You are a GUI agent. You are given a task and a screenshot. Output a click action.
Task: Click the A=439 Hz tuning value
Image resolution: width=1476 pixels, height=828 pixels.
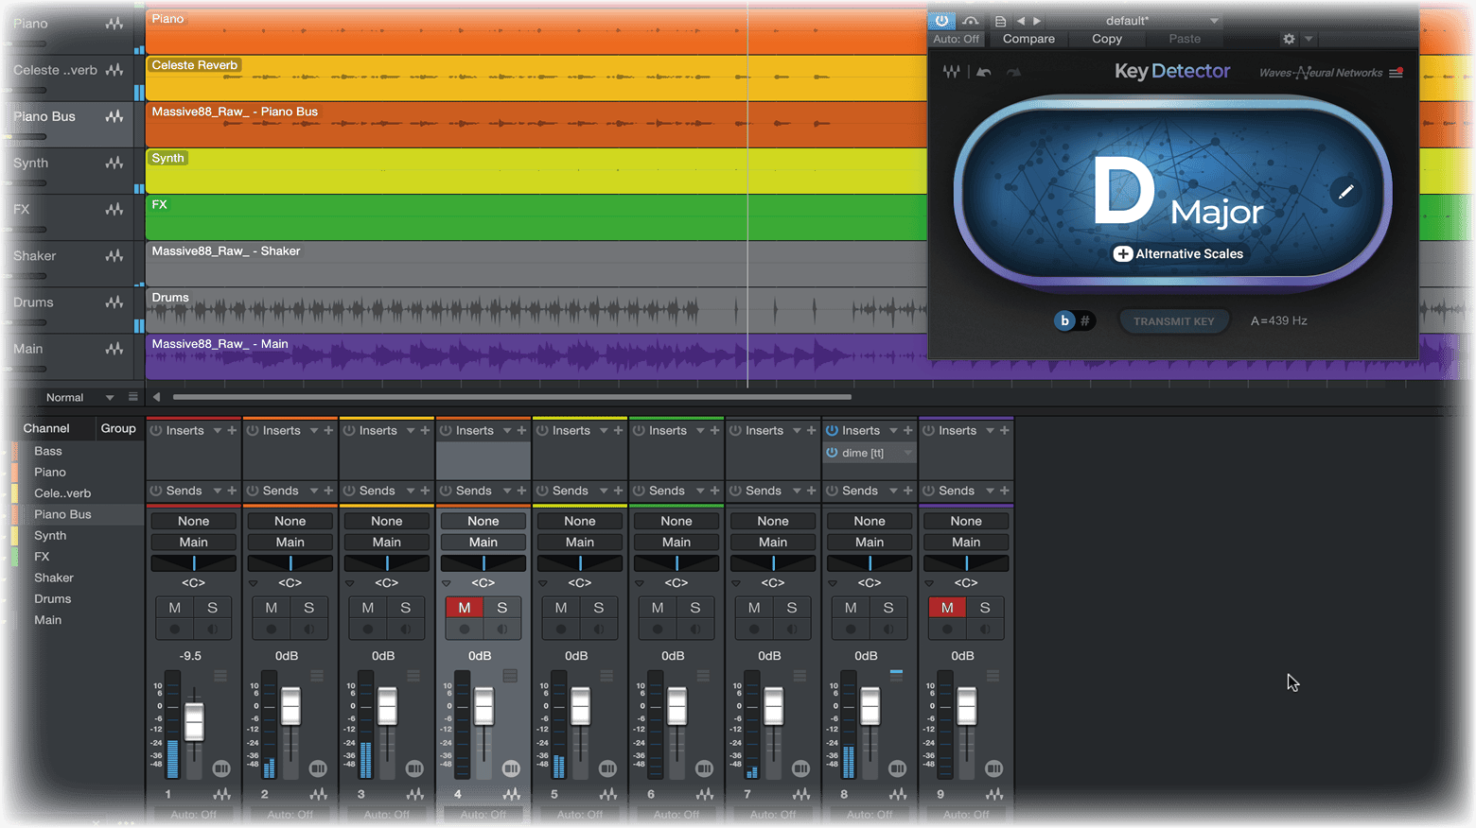tap(1279, 320)
